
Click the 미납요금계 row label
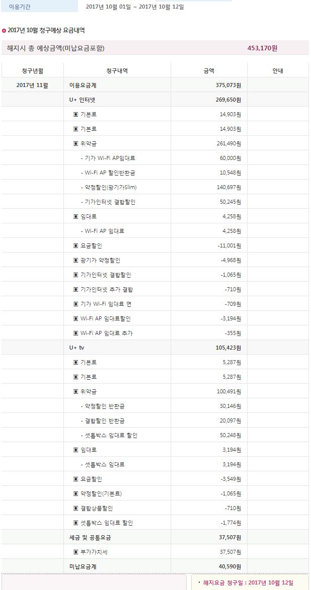[83, 567]
